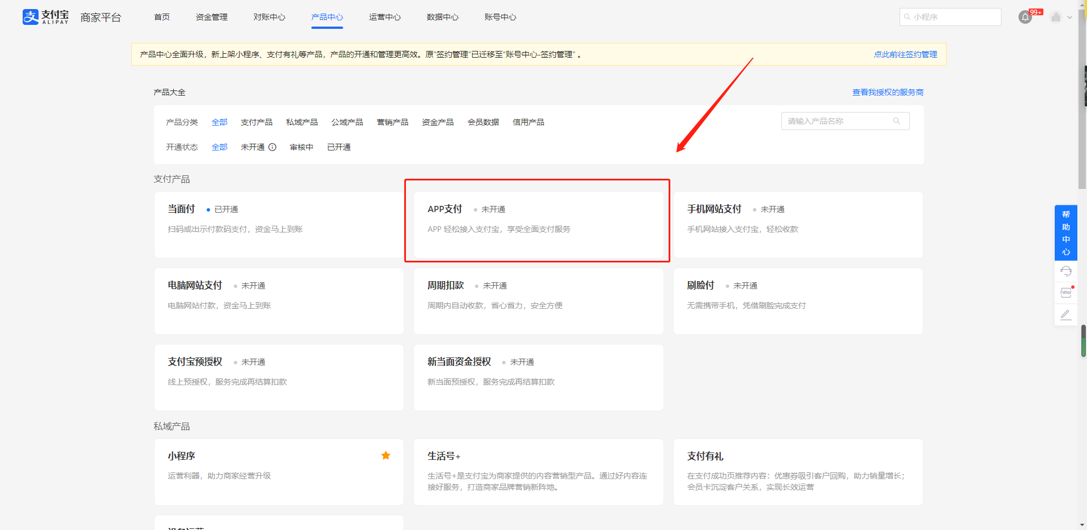Click the notification bell icon
This screenshot has height=530, width=1087.
[1025, 17]
